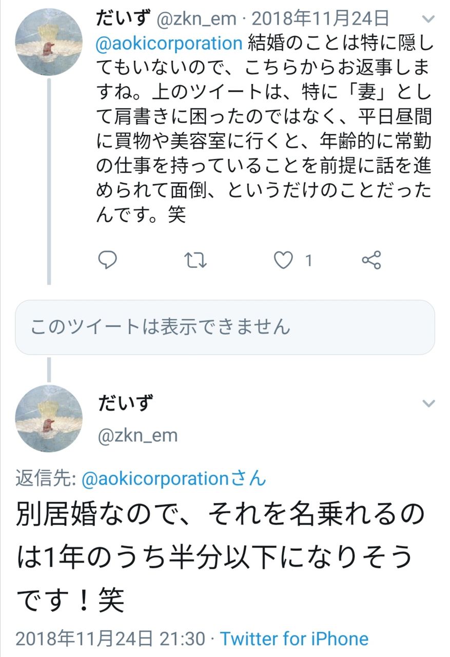Screen dimensions: 450x657
Task: Open the tweet text starting 別居婚なので
Action: pyautogui.click(x=216, y=557)
